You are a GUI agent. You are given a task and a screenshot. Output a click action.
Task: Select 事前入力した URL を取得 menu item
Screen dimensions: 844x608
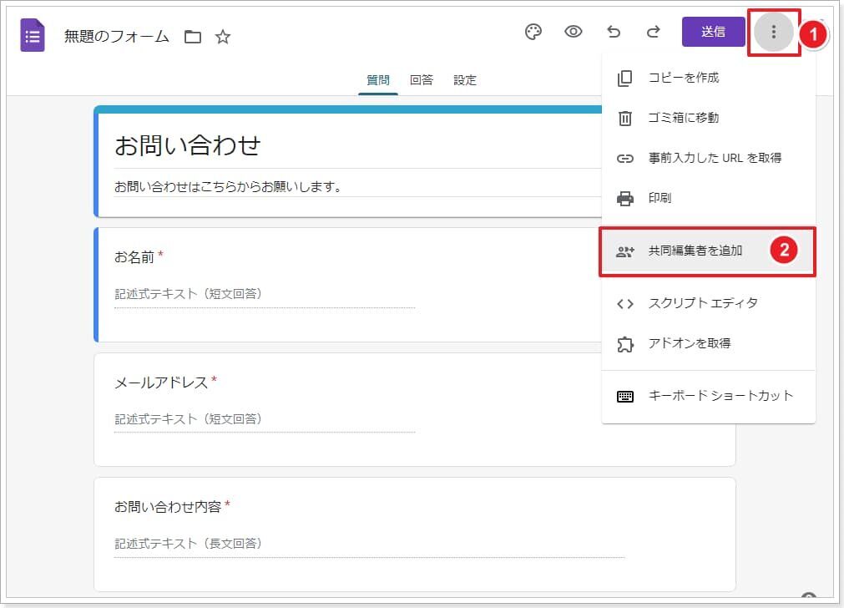[709, 158]
